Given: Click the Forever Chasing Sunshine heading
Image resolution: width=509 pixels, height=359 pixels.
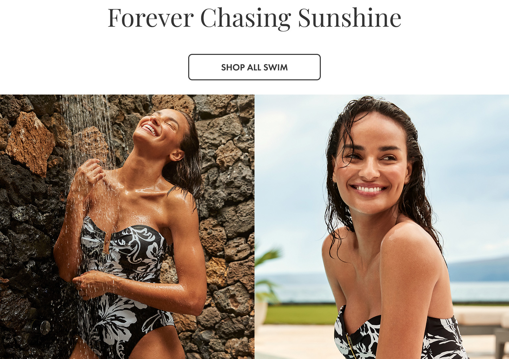Looking at the screenshot, I should [x=254, y=18].
